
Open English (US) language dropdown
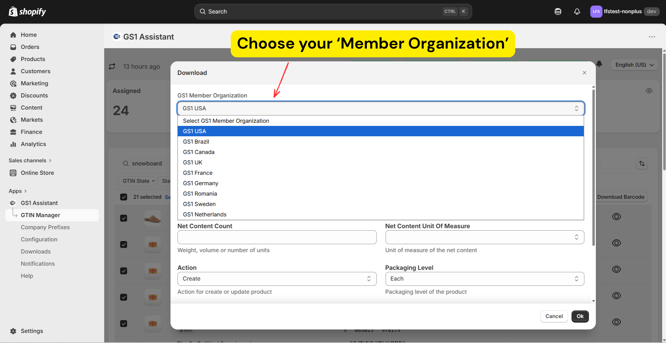(634, 65)
